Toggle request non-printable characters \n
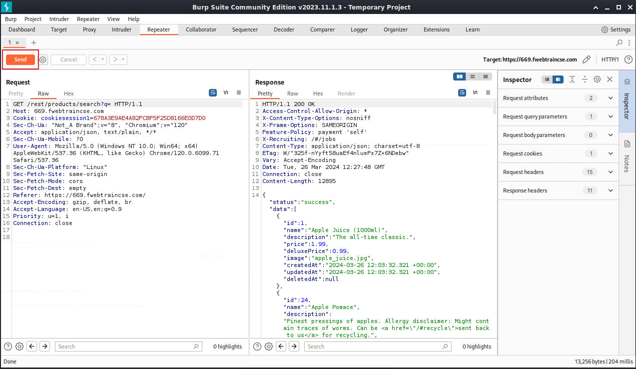 click(x=226, y=92)
